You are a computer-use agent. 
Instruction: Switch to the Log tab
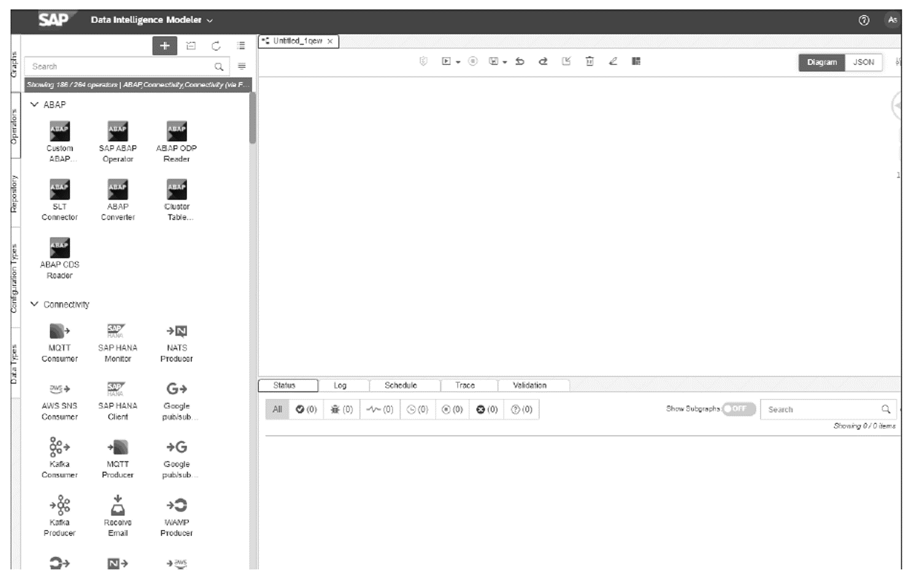point(340,385)
